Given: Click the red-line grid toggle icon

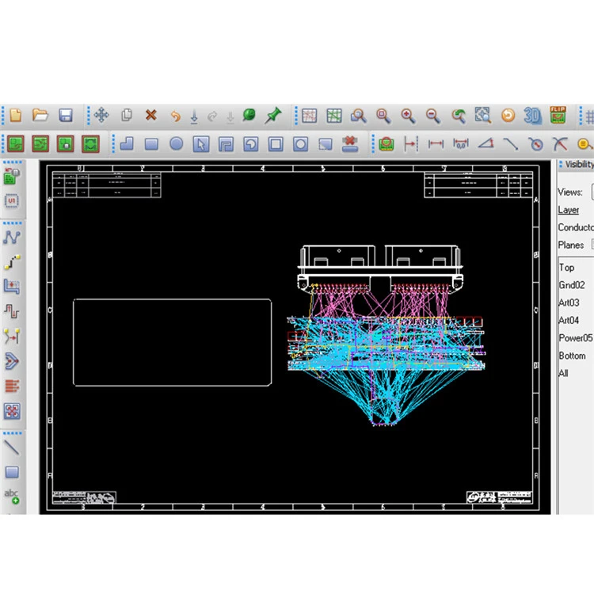Looking at the screenshot, I should tap(309, 116).
